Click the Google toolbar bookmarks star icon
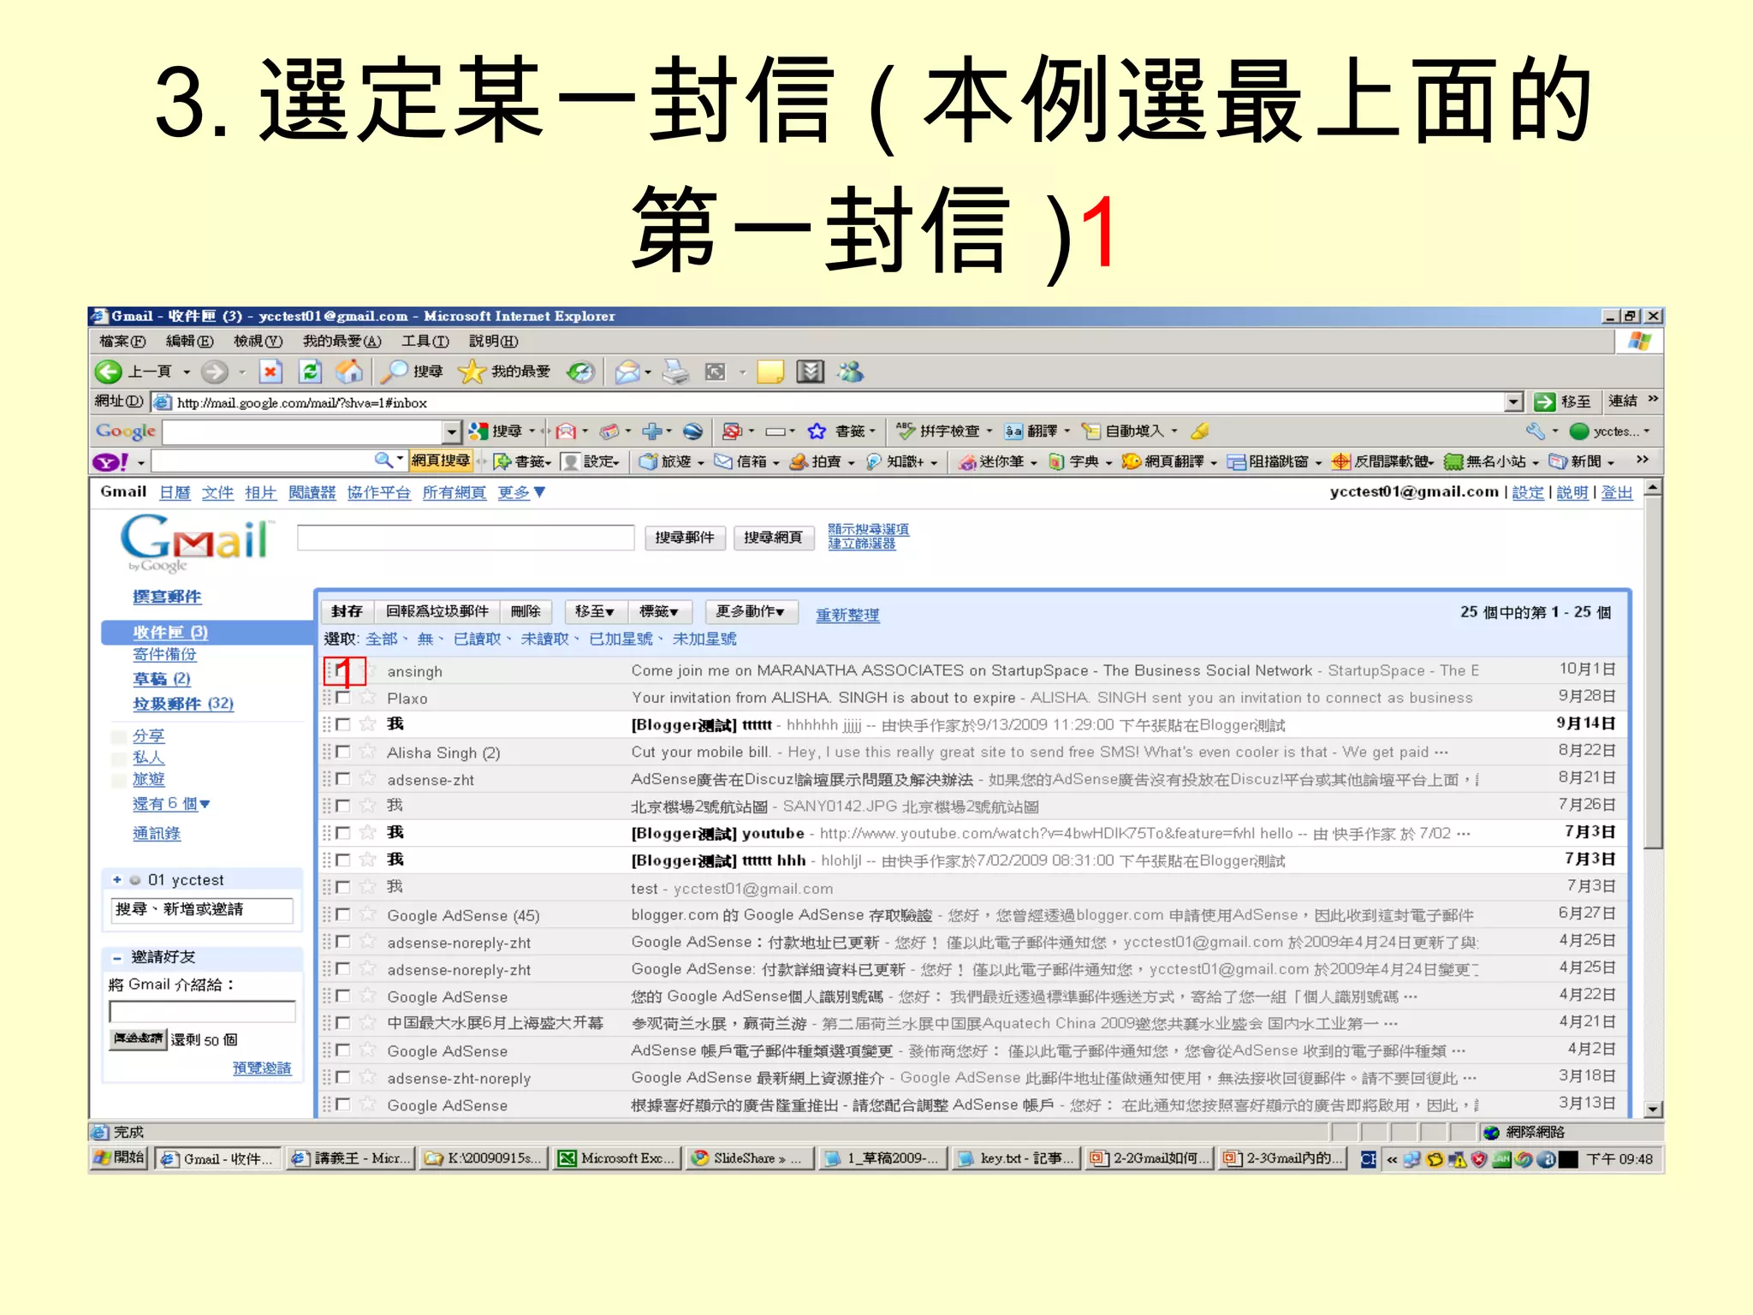1753x1315 pixels. click(x=817, y=431)
